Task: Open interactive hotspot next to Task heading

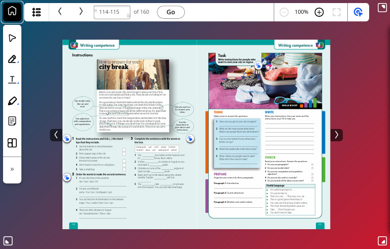Action: pos(258,66)
